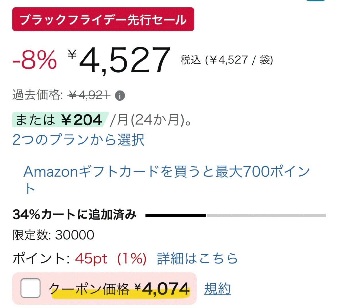This screenshot has width=338, height=308.
Task: Click the 過去価格 label
Action: point(37,96)
